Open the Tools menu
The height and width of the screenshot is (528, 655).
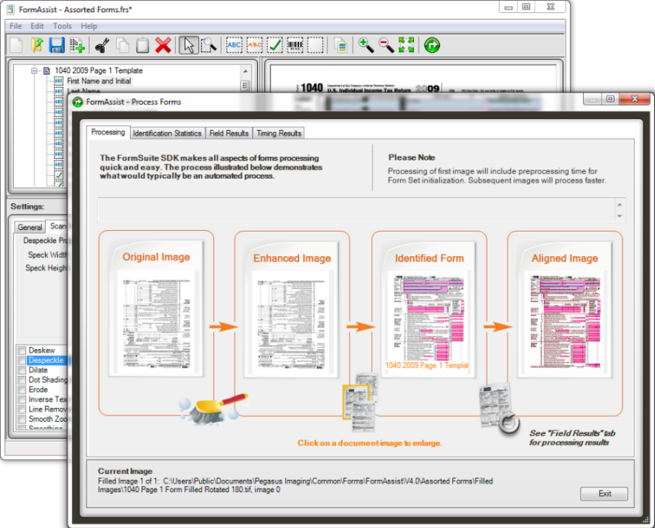[62, 26]
